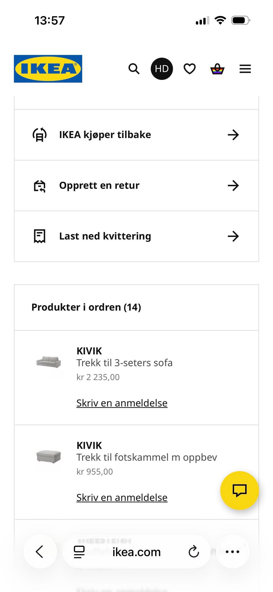Screen dimensions: 273x592
Task: Write review for KIVIK 3-seters sofa trekk
Action: pos(122,403)
